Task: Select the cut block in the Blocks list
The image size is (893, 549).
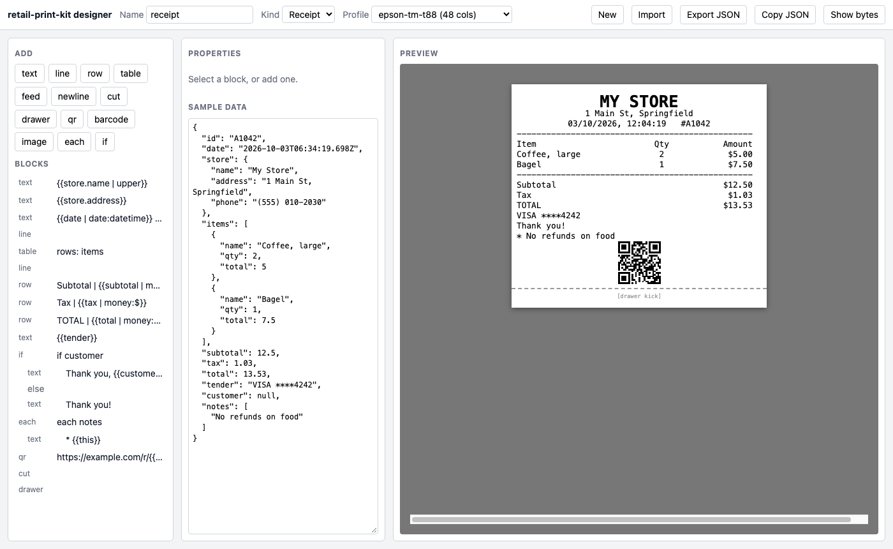Action: click(91, 474)
